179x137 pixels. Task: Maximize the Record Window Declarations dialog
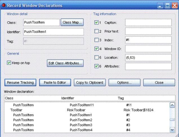click(167, 5)
